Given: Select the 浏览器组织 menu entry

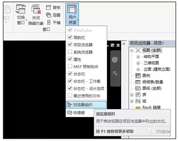Looking at the screenshot, I should tap(86, 105).
